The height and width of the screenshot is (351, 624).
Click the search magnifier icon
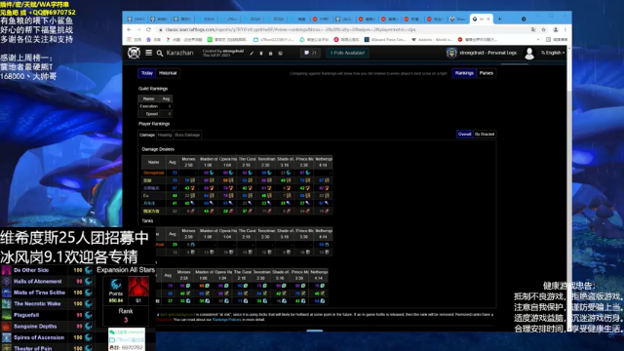pyautogui.click(x=160, y=53)
